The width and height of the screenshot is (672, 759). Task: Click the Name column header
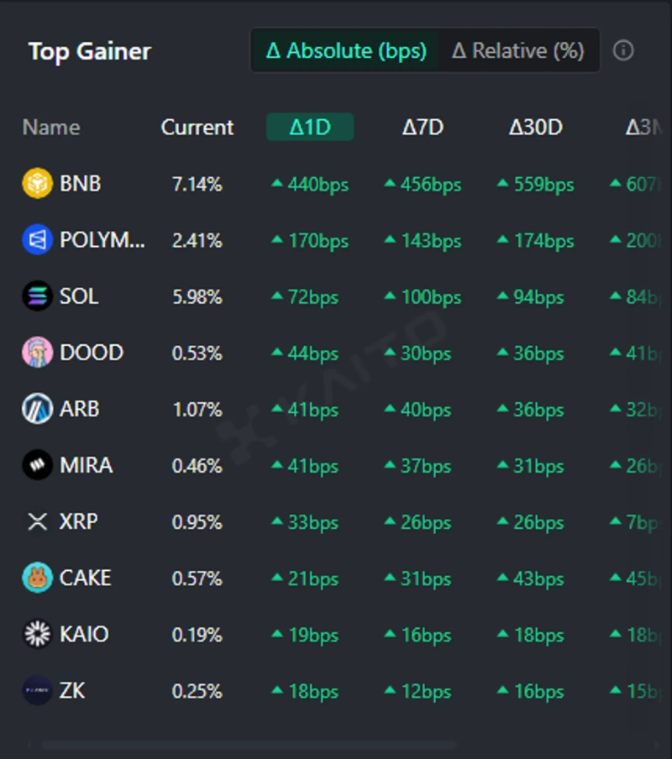click(x=51, y=128)
